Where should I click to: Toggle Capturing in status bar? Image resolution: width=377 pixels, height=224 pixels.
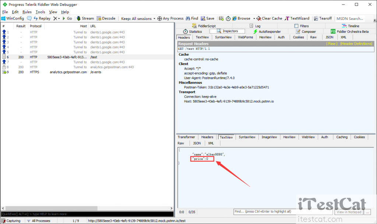coord(11,221)
